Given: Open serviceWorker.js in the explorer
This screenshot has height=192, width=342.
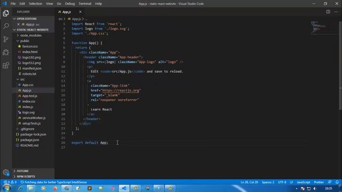Looking at the screenshot, I should click(33, 118).
